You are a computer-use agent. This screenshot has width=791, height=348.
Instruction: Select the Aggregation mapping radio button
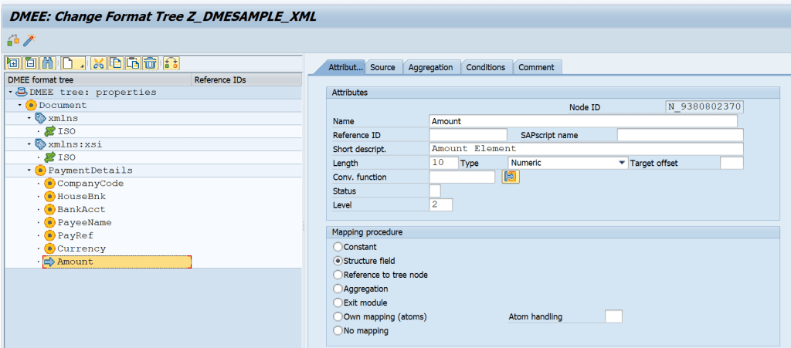338,289
